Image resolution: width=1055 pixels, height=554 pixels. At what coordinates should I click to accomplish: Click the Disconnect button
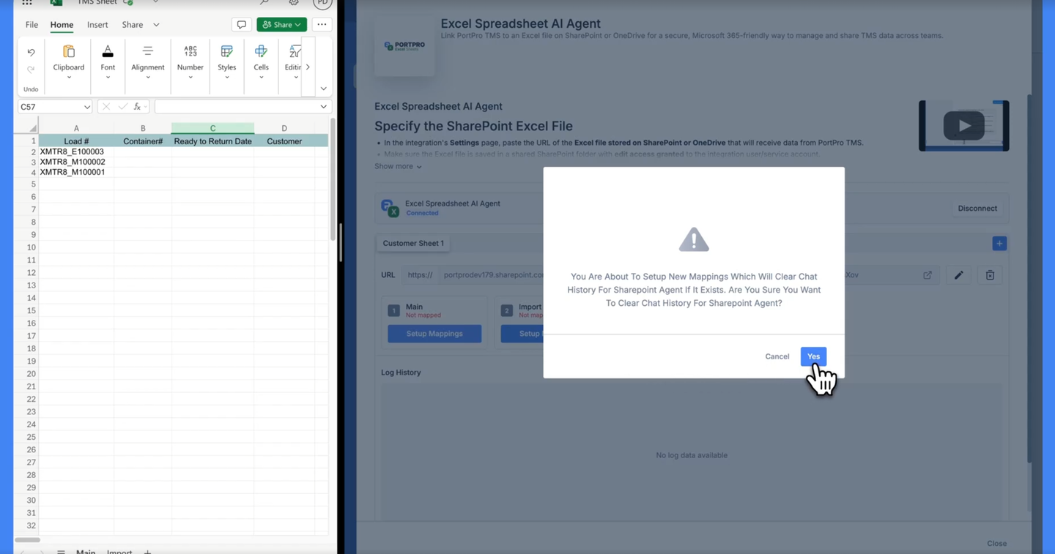click(x=977, y=209)
